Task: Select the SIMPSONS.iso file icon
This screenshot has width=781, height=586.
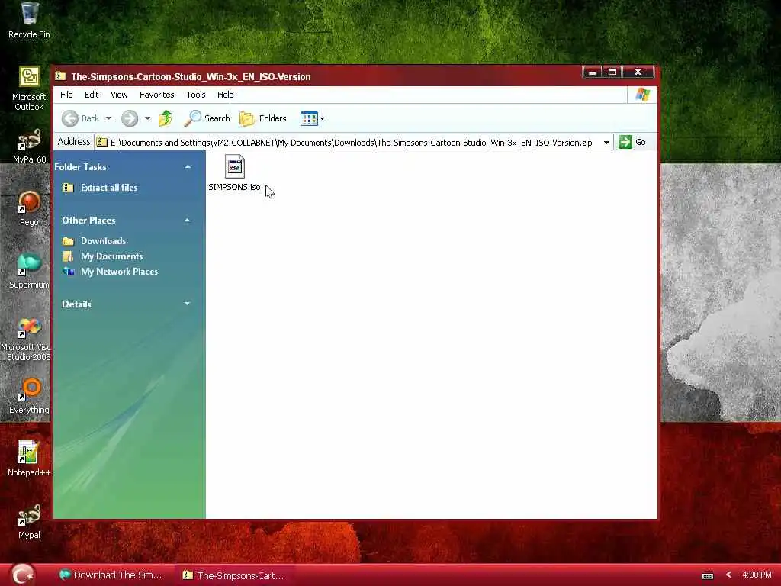Action: click(235, 166)
